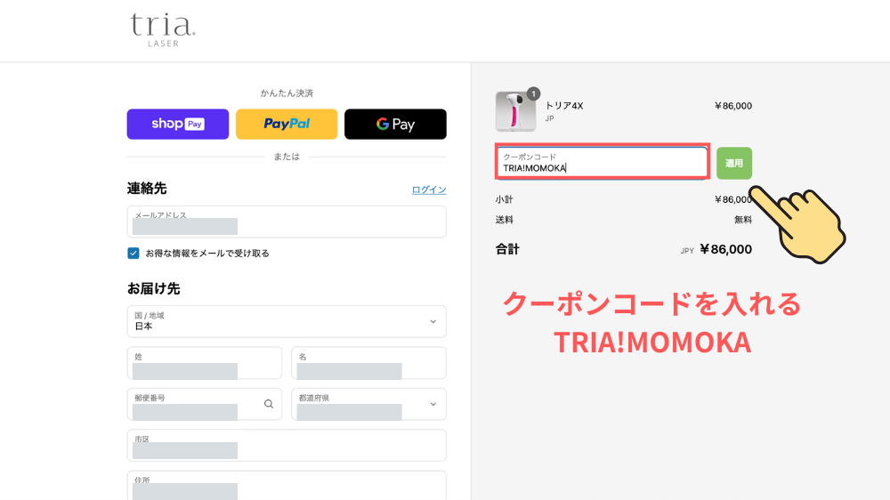This screenshot has height=500, width=890.
Task: Select the かんたん決済 heading
Action: tap(287, 93)
